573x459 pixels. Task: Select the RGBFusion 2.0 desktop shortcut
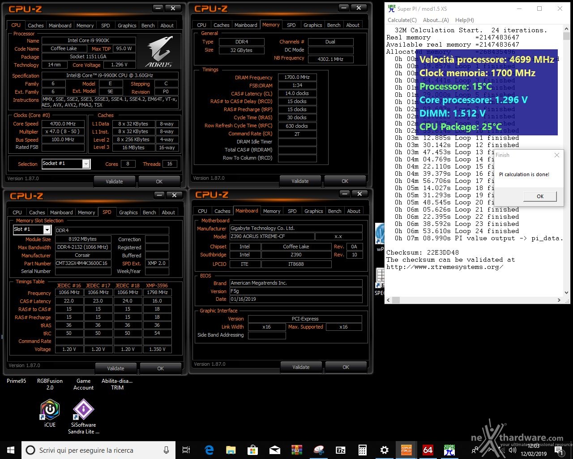pos(50,384)
